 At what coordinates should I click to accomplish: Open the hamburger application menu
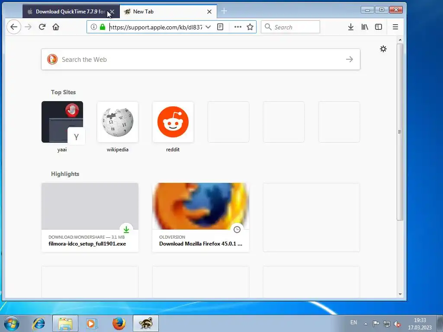click(395, 27)
